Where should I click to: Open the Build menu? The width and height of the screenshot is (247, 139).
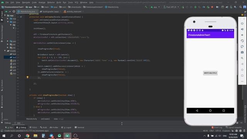click(x=59, y=3)
